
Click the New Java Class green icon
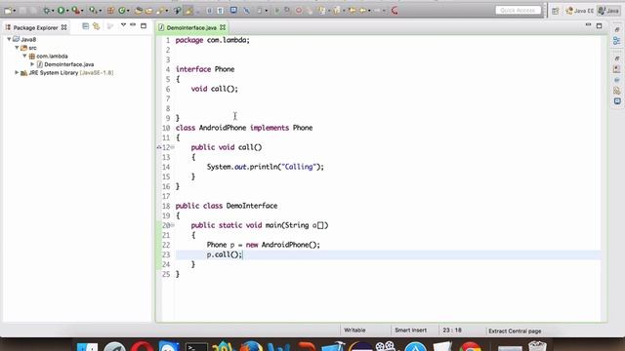[x=121, y=11]
